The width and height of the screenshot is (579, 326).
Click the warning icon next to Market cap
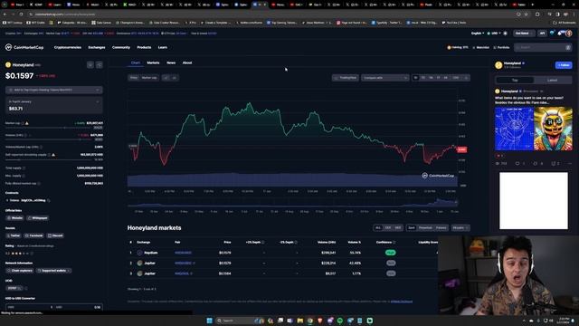click(26, 123)
